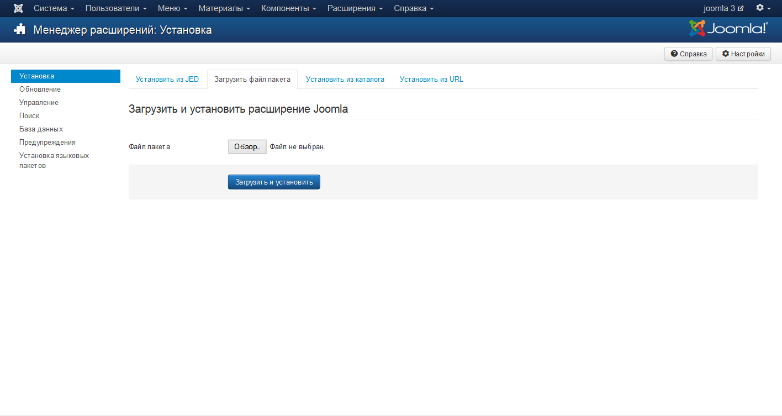Switch to the Установить из JED tab
This screenshot has height=416, width=782.
click(167, 80)
